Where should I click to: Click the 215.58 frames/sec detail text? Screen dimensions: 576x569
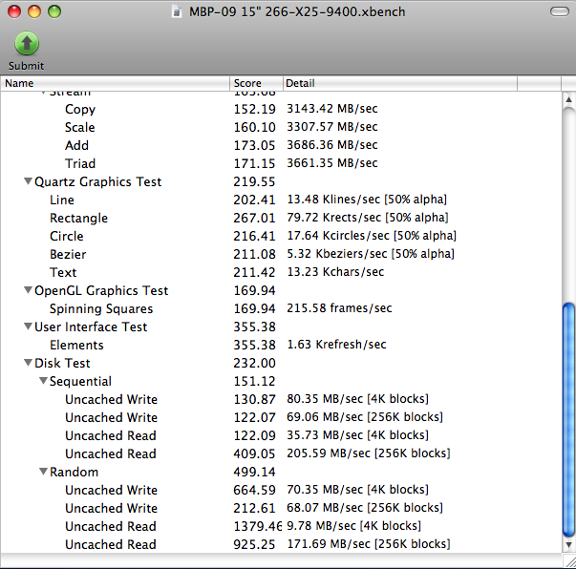point(339,308)
